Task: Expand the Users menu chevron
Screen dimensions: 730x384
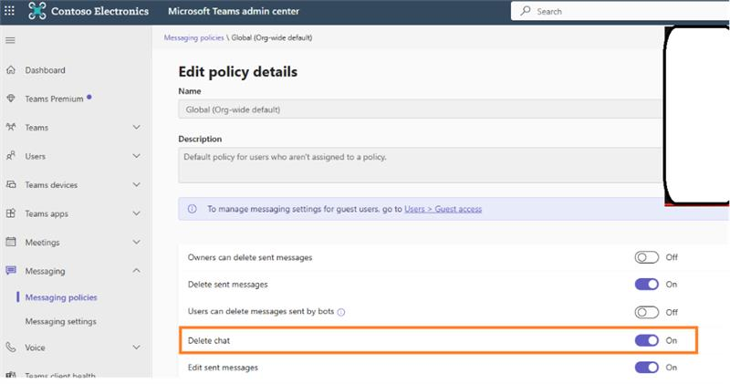Action: pyautogui.click(x=136, y=156)
